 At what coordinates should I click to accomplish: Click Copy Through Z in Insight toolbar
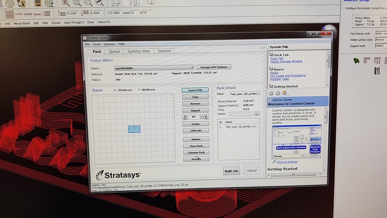point(74,22)
